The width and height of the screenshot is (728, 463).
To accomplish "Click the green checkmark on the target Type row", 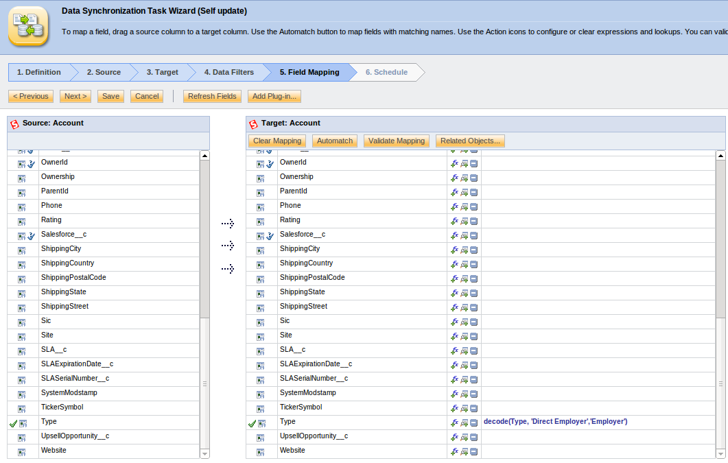I will click(253, 423).
